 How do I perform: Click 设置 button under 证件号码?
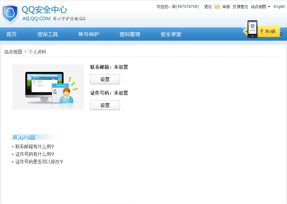[x=105, y=105]
